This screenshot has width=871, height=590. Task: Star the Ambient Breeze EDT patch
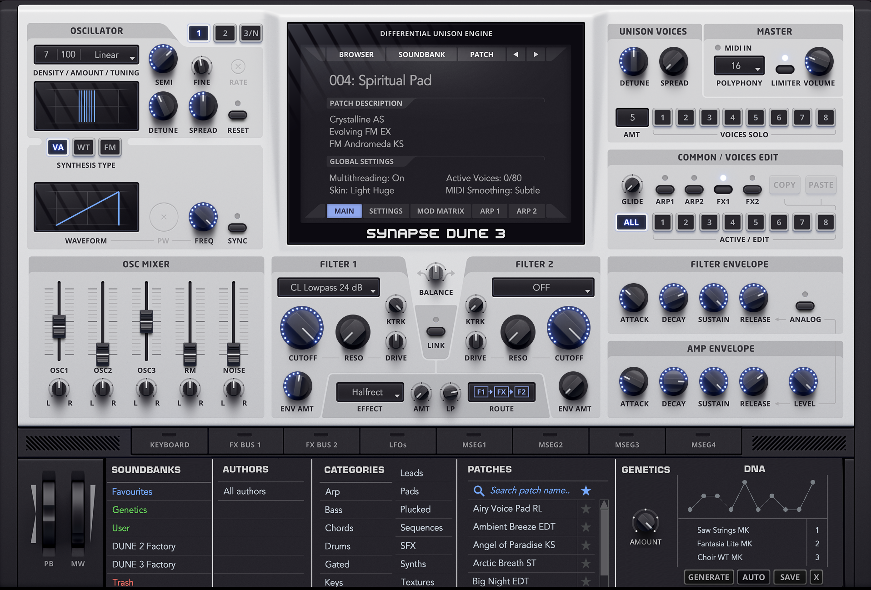coord(586,527)
